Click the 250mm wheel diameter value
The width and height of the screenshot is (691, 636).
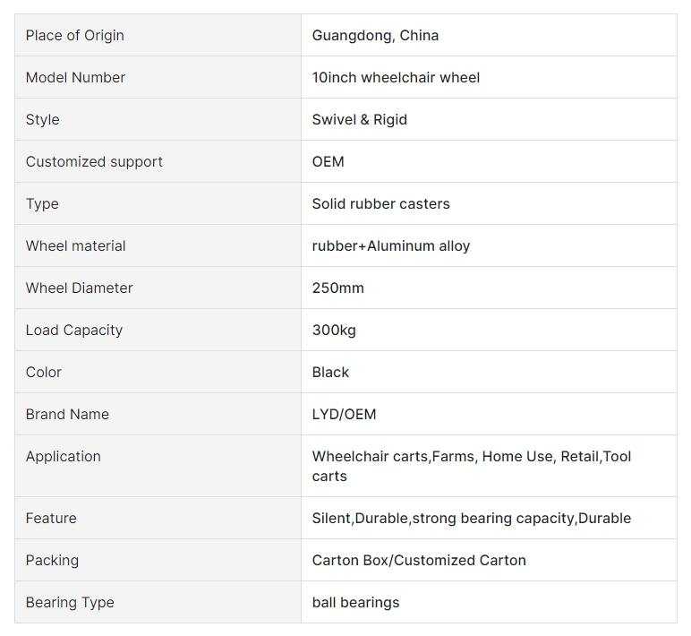point(338,288)
